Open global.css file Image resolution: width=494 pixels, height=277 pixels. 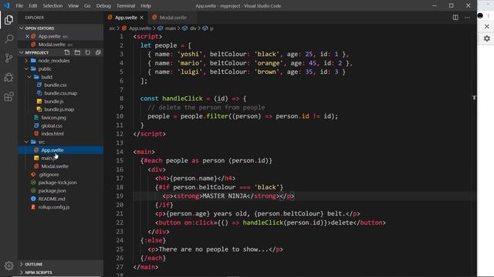tap(52, 125)
